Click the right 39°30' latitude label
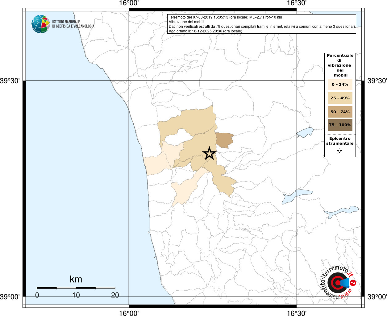387x316 pixels. click(x=377, y=81)
